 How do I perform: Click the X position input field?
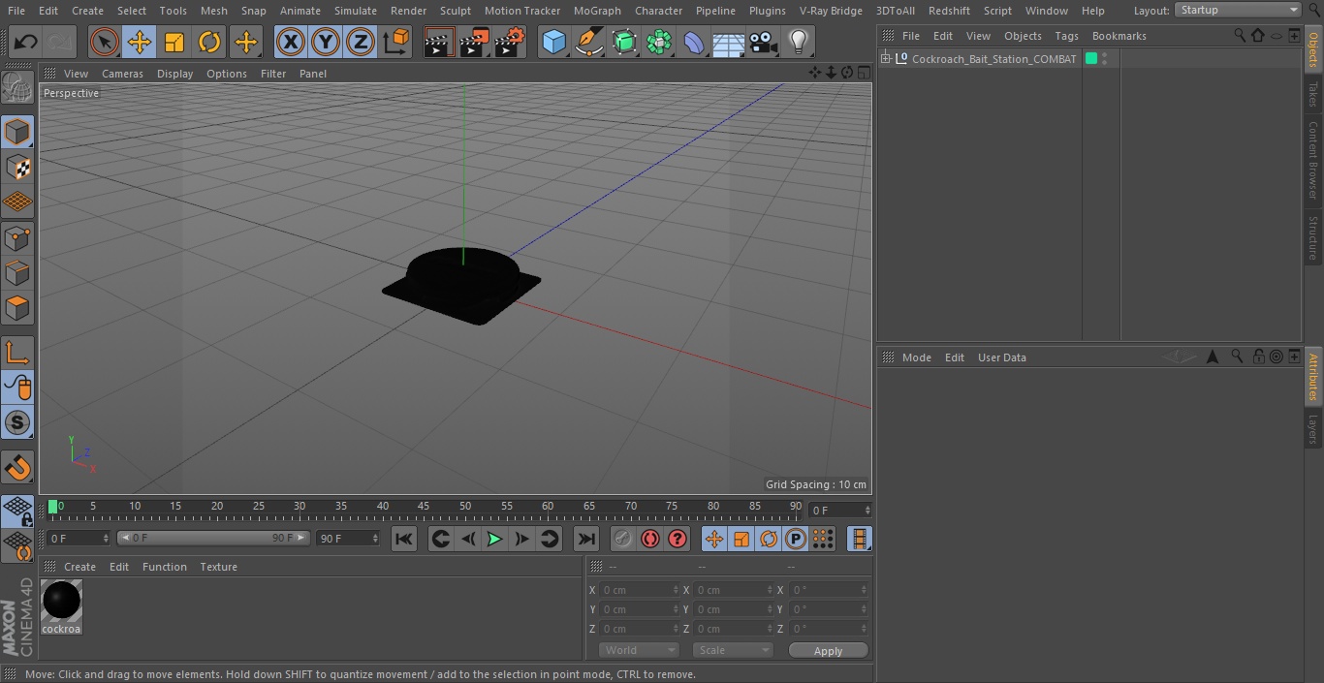(x=640, y=590)
